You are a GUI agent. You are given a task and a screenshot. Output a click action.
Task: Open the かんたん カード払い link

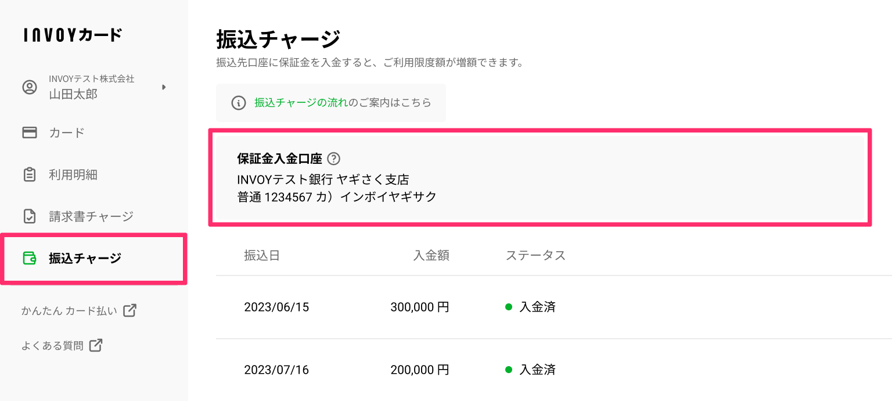tap(69, 310)
